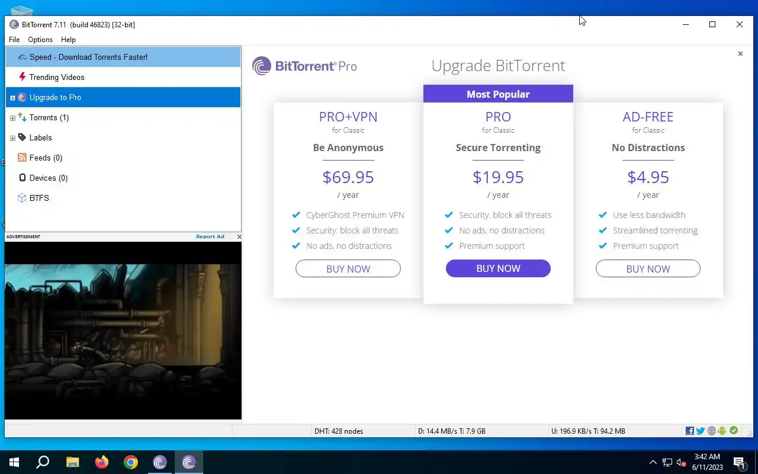Open the Help menu
The width and height of the screenshot is (758, 474).
coord(68,40)
